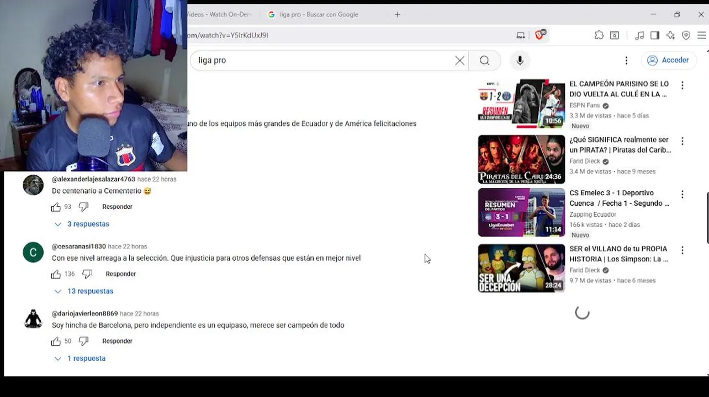Image resolution: width=709 pixels, height=397 pixels.
Task: Like the 'De centenario a Cementerio' comment
Action: [x=56, y=207]
